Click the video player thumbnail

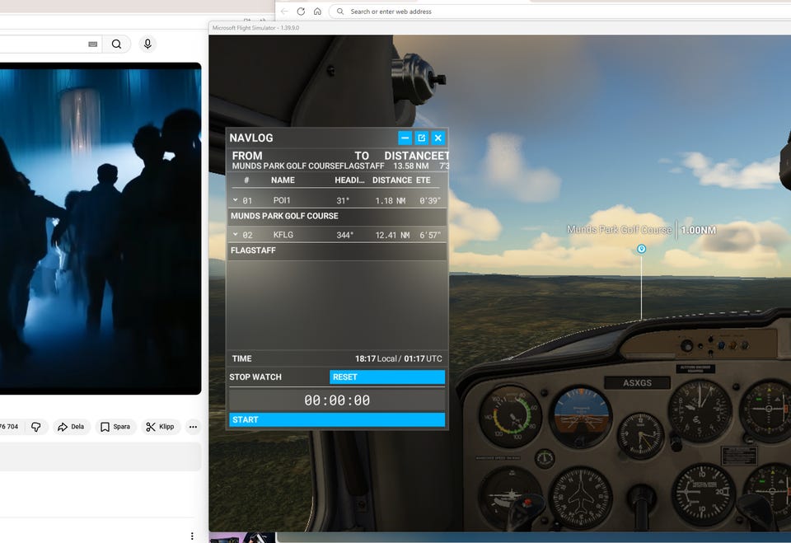(x=101, y=229)
